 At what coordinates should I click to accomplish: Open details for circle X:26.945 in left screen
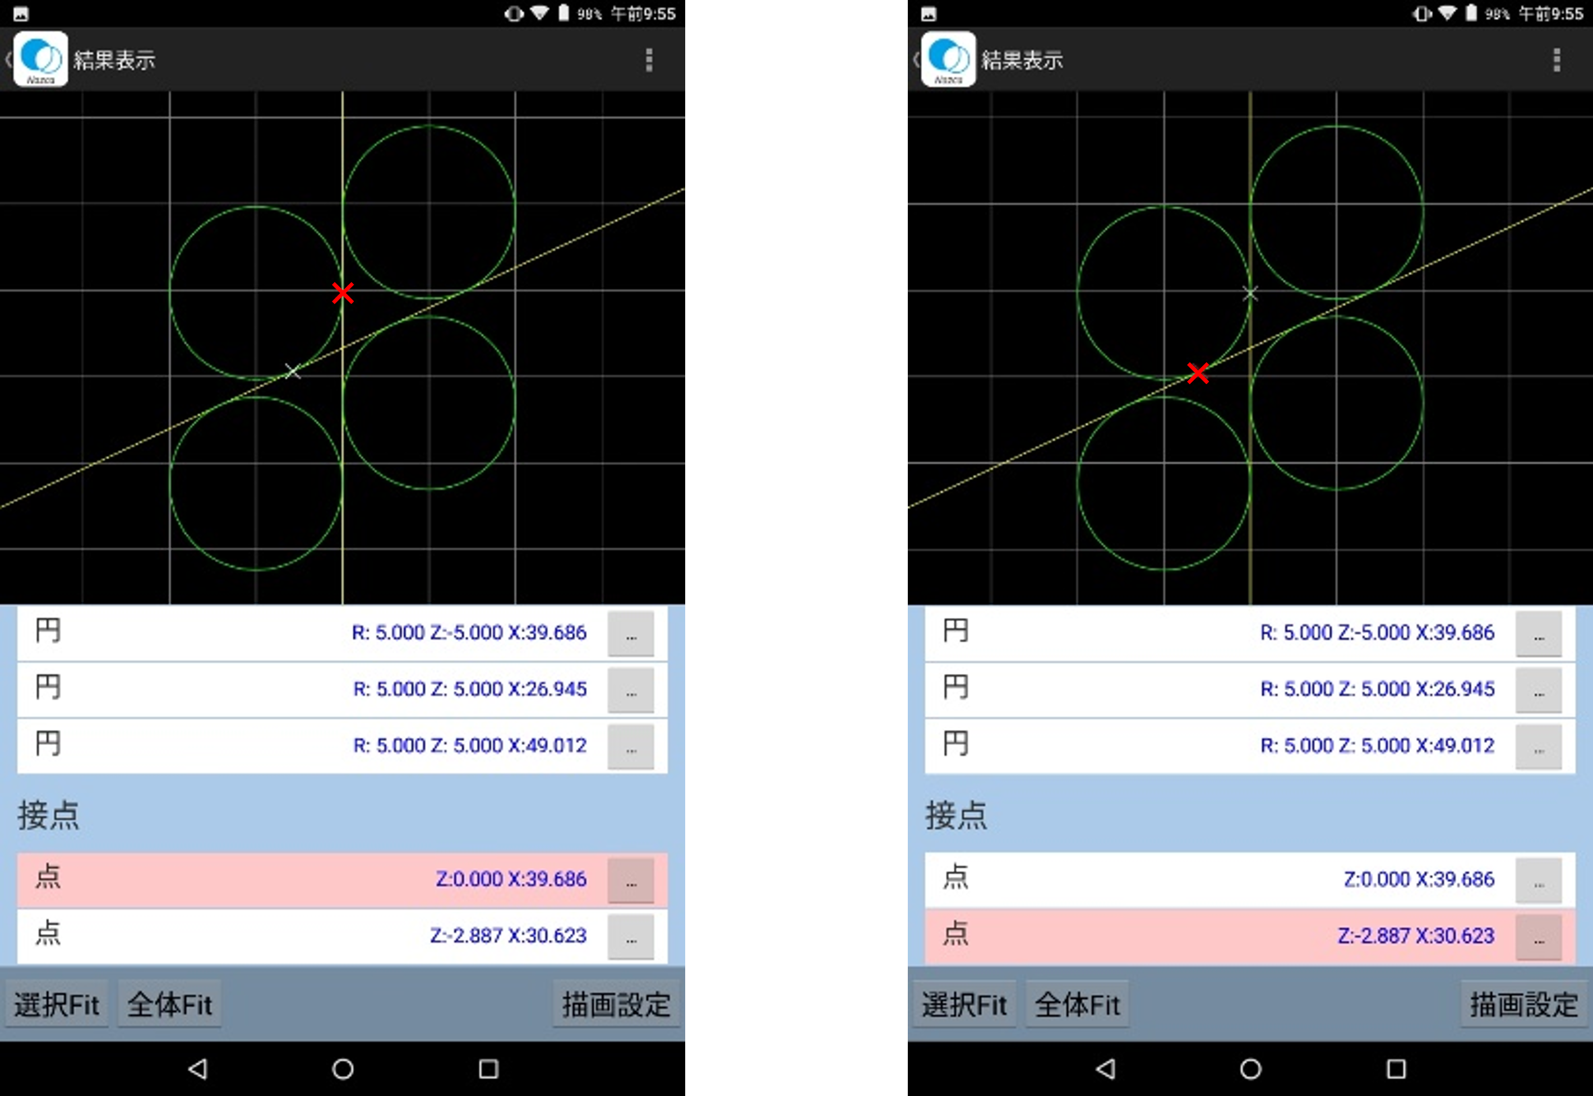tap(631, 690)
